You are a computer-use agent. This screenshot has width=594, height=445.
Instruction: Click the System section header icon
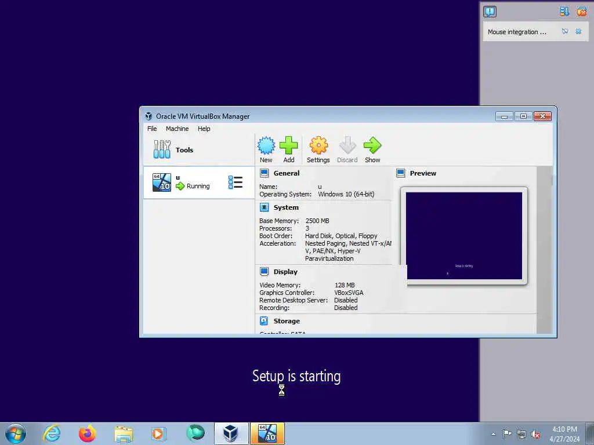(264, 207)
